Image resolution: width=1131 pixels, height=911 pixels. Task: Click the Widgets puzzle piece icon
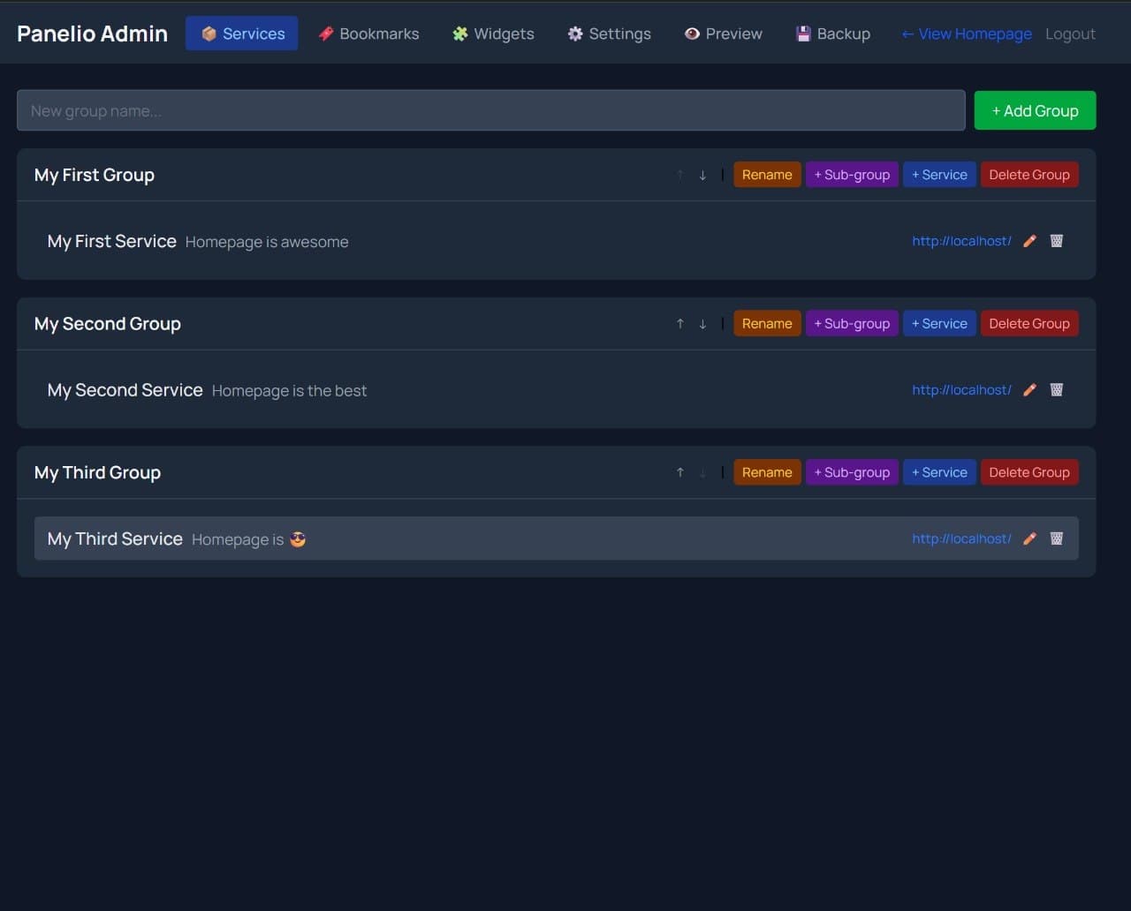tap(459, 34)
